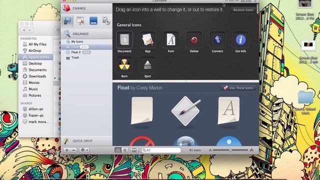Click the CandyBar top pane scrollbar
The width and height of the screenshot is (320, 180).
tap(257, 9)
